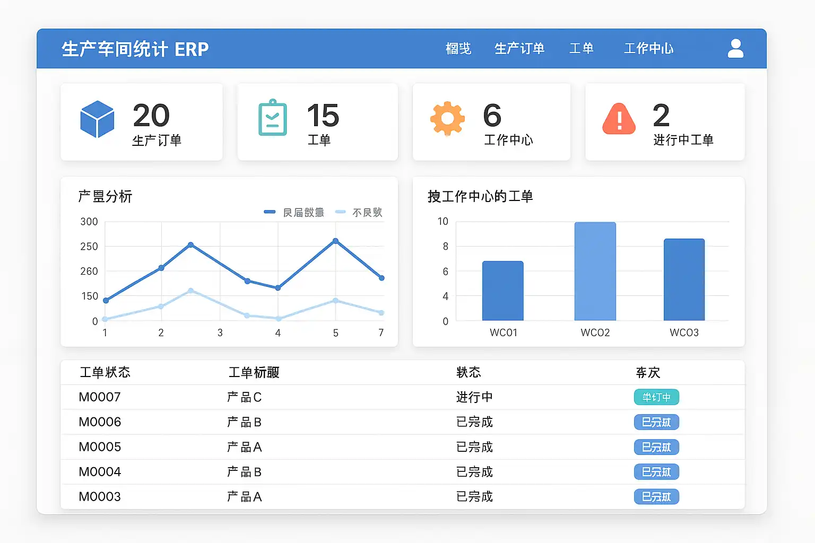Click the red warning triangle on 进行中工单 card
Viewport: 815px width, 543px height.
coord(619,119)
